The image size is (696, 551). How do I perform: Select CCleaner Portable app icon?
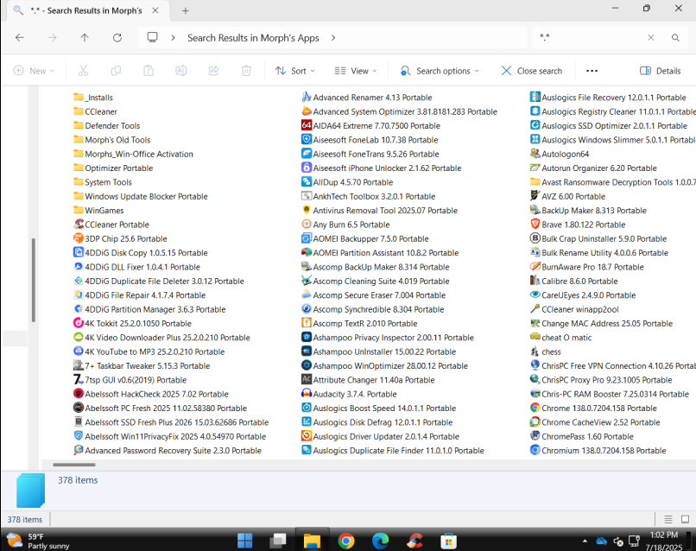click(x=79, y=225)
